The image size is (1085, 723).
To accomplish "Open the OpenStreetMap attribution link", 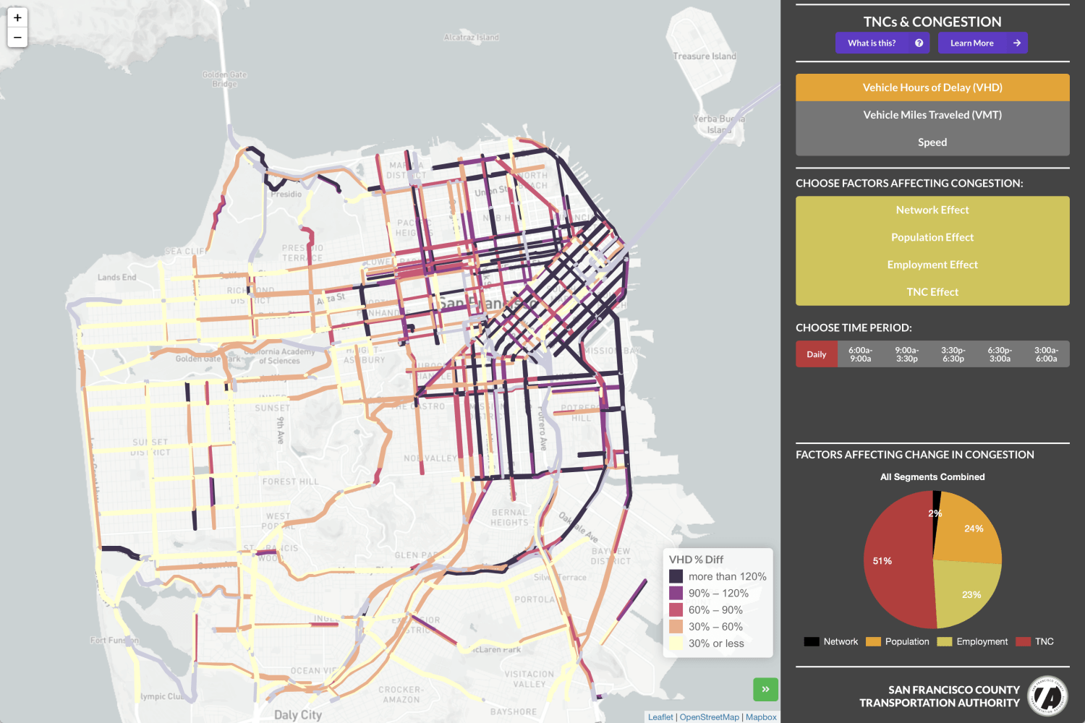I will point(709,716).
